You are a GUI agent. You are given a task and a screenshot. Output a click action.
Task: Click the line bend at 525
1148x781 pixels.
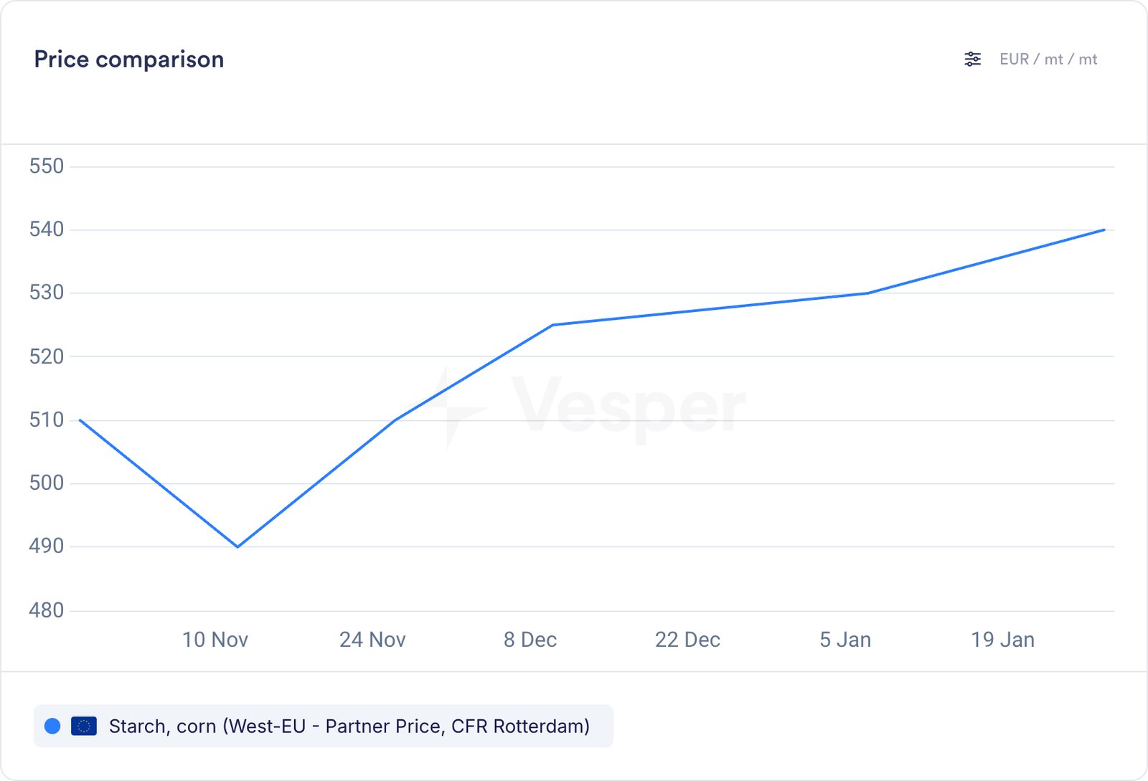click(x=552, y=325)
